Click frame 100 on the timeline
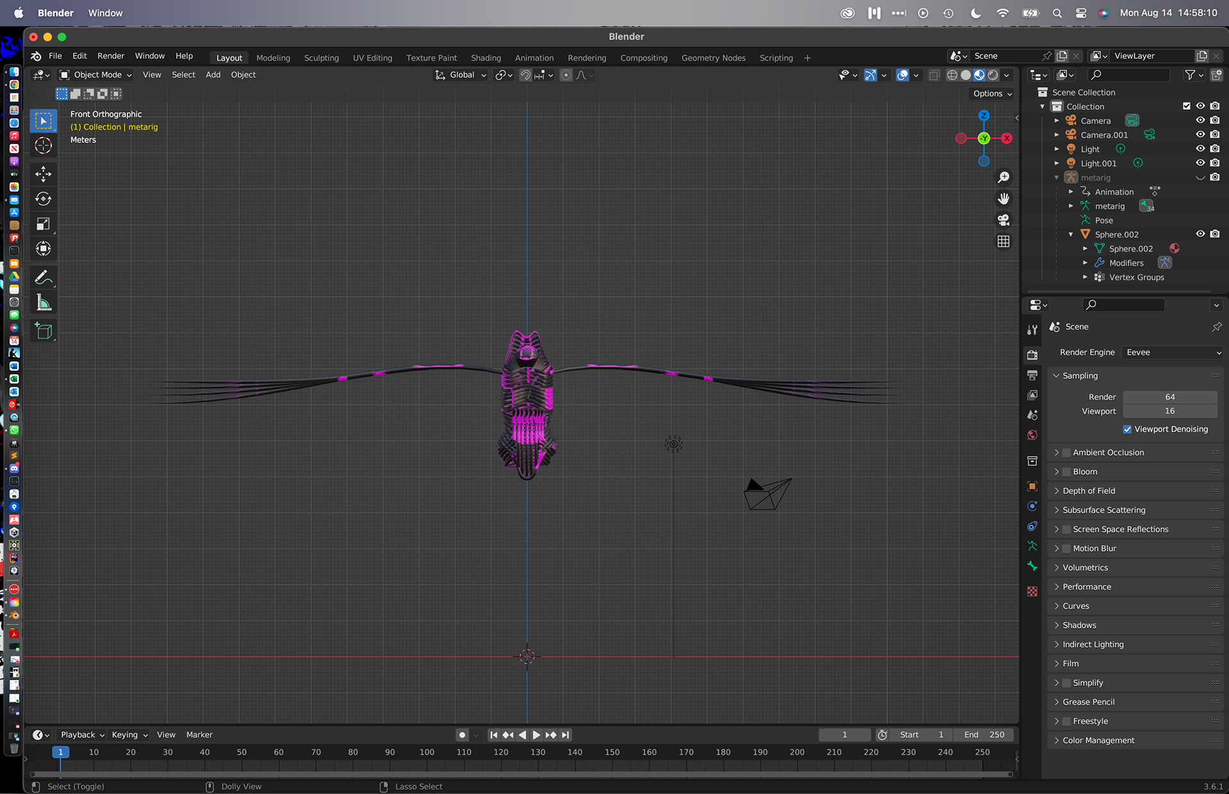The image size is (1229, 794). 427,752
